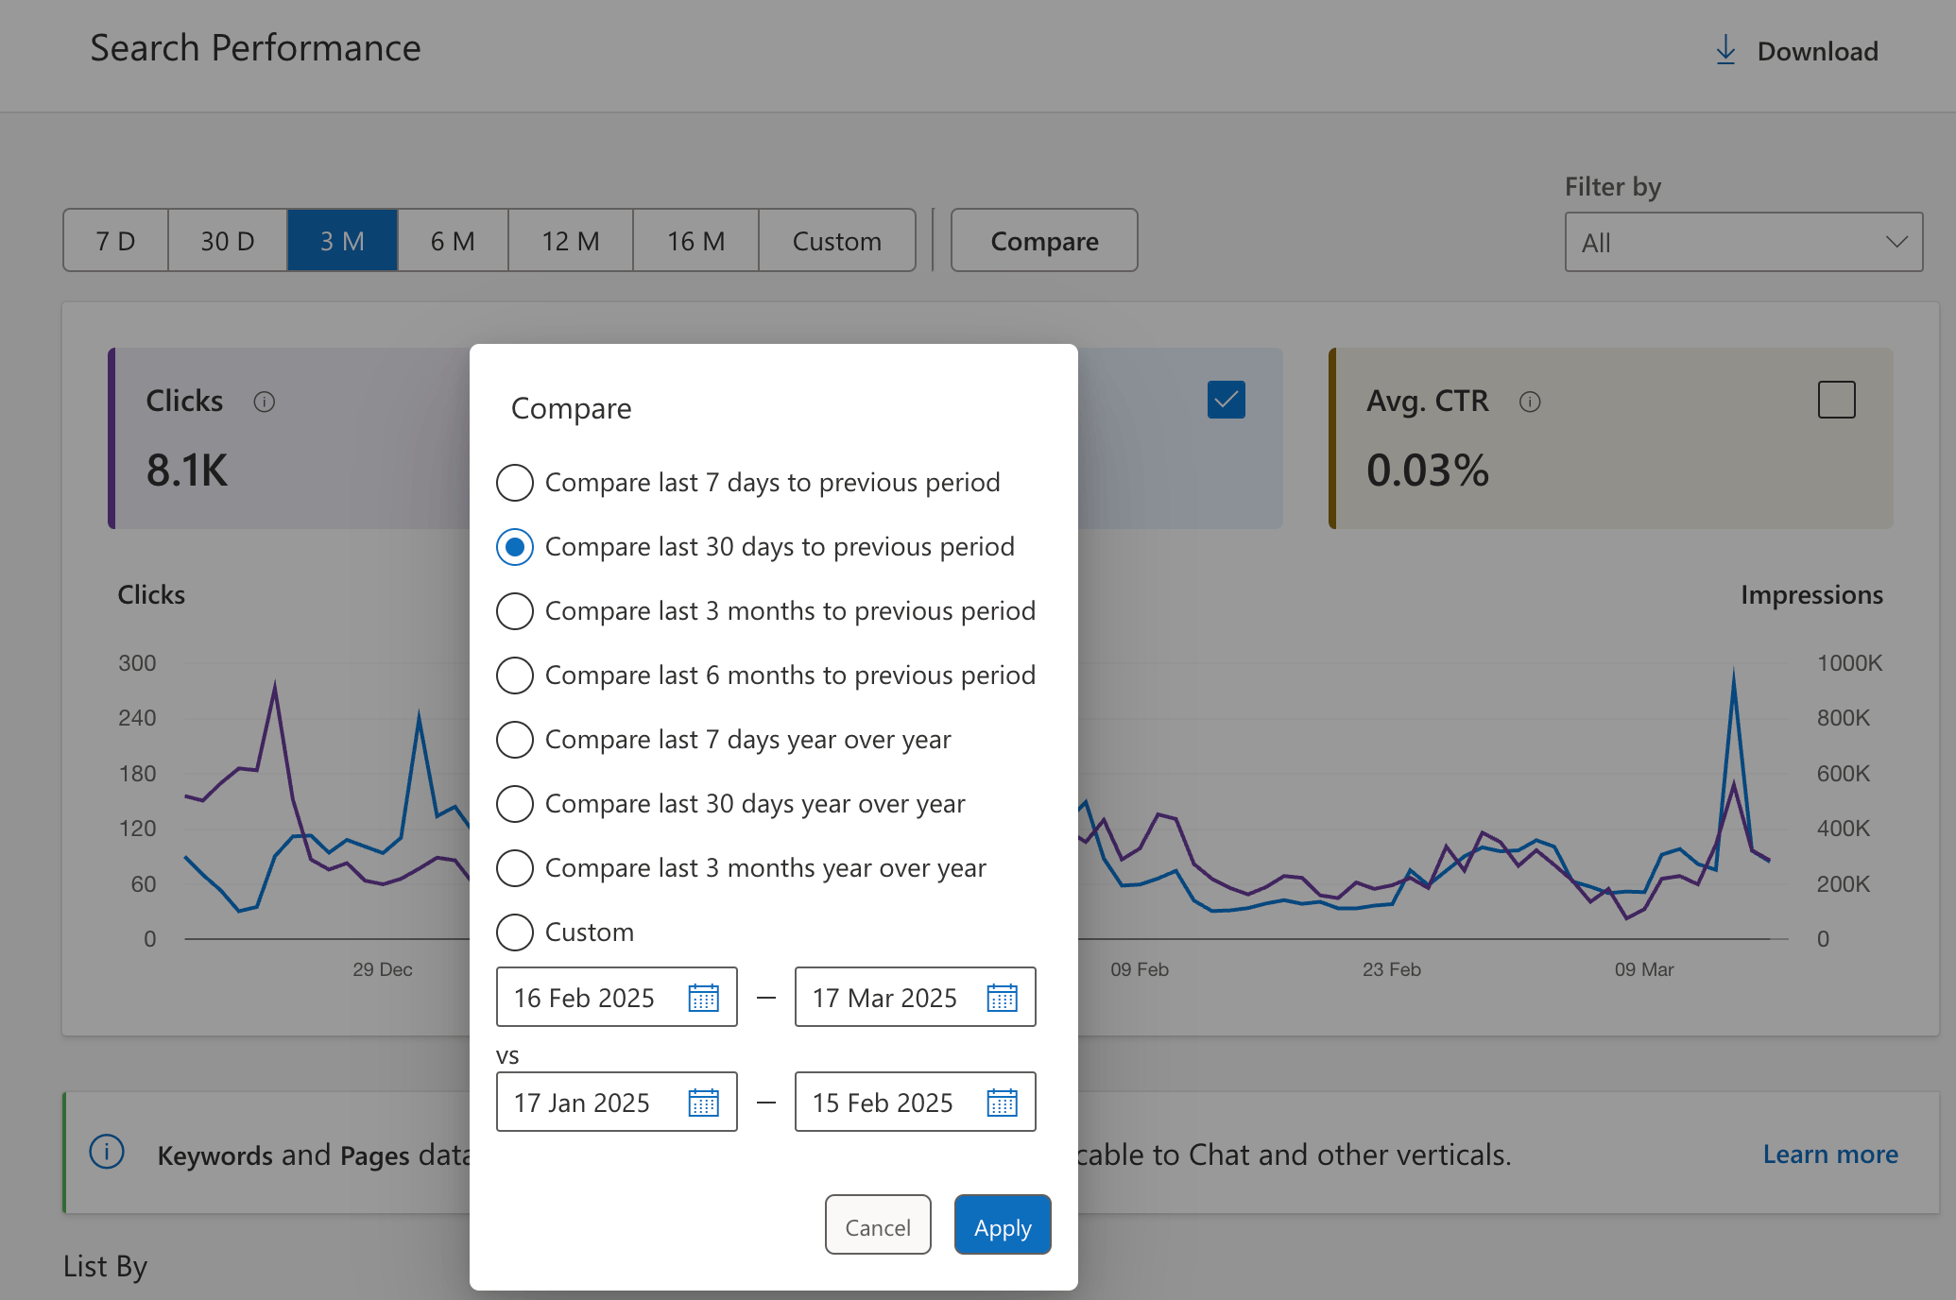1956x1300 pixels.
Task: Select Compare last 7 days to previous period
Action: 515,482
